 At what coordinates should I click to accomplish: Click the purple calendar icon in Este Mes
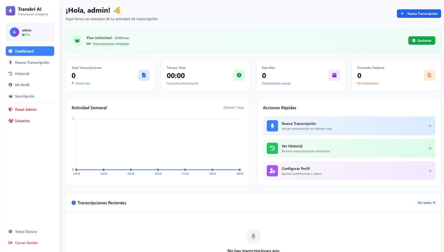(x=334, y=75)
